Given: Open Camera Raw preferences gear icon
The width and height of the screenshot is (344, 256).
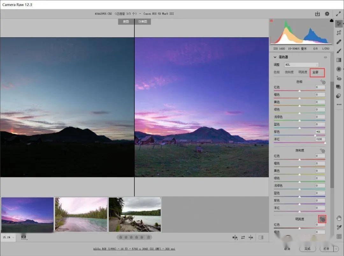Looking at the screenshot, I should click(327, 14).
